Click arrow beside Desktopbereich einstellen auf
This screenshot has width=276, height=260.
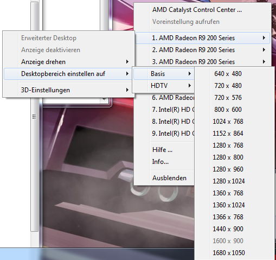pyautogui.click(x=127, y=74)
